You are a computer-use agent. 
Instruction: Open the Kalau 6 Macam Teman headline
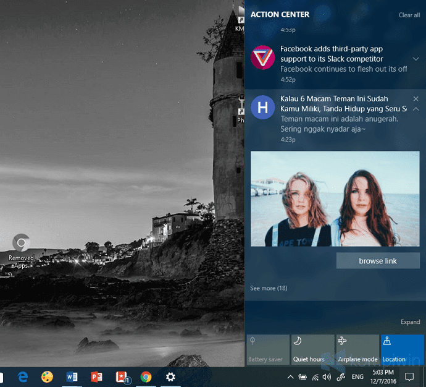coord(343,104)
